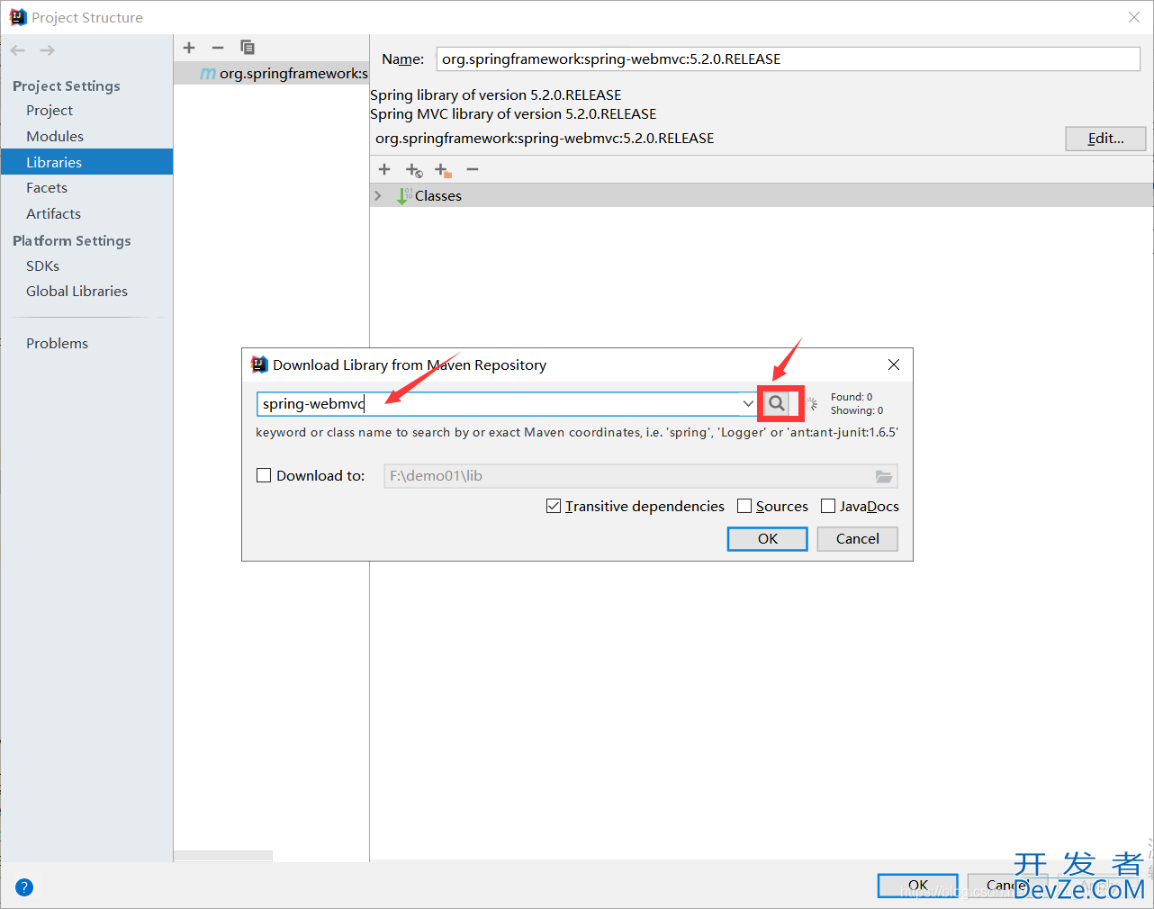Click the 'Found: 0' status text
The image size is (1154, 909).
click(852, 397)
